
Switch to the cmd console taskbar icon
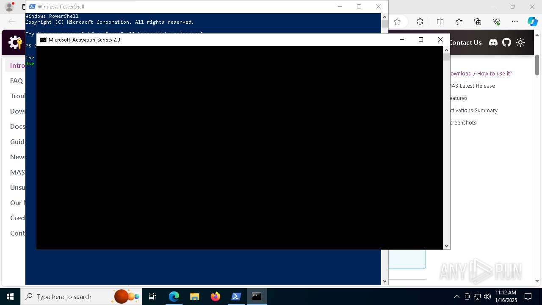(257, 297)
